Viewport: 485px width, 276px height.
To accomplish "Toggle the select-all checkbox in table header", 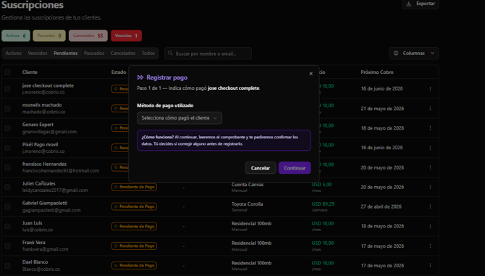I will tap(7, 72).
